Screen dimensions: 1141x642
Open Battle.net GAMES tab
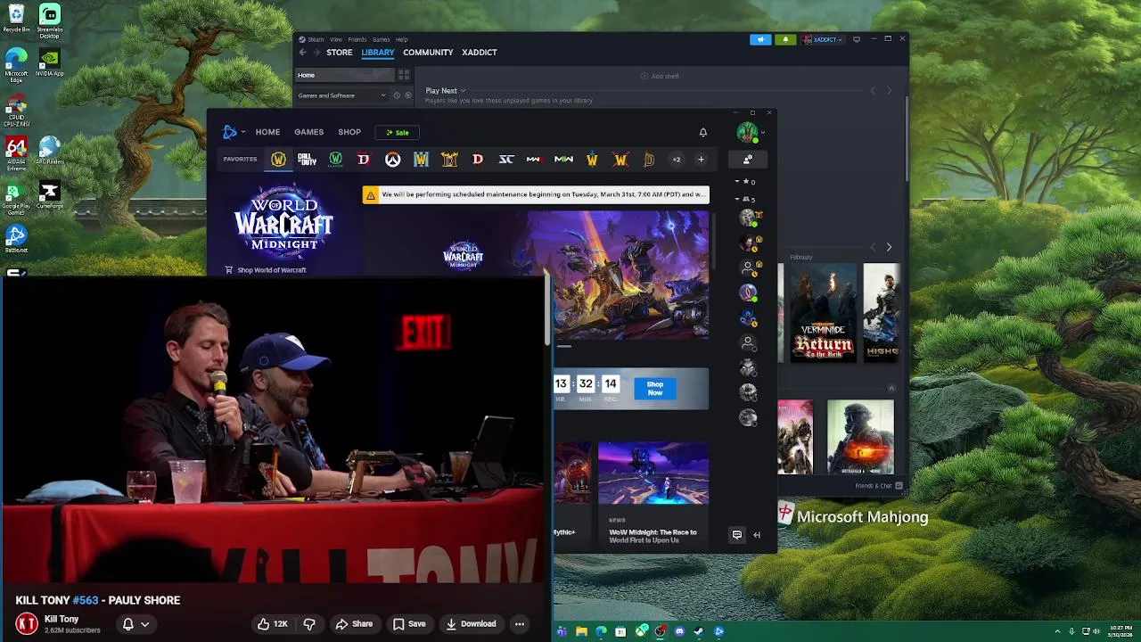click(309, 132)
